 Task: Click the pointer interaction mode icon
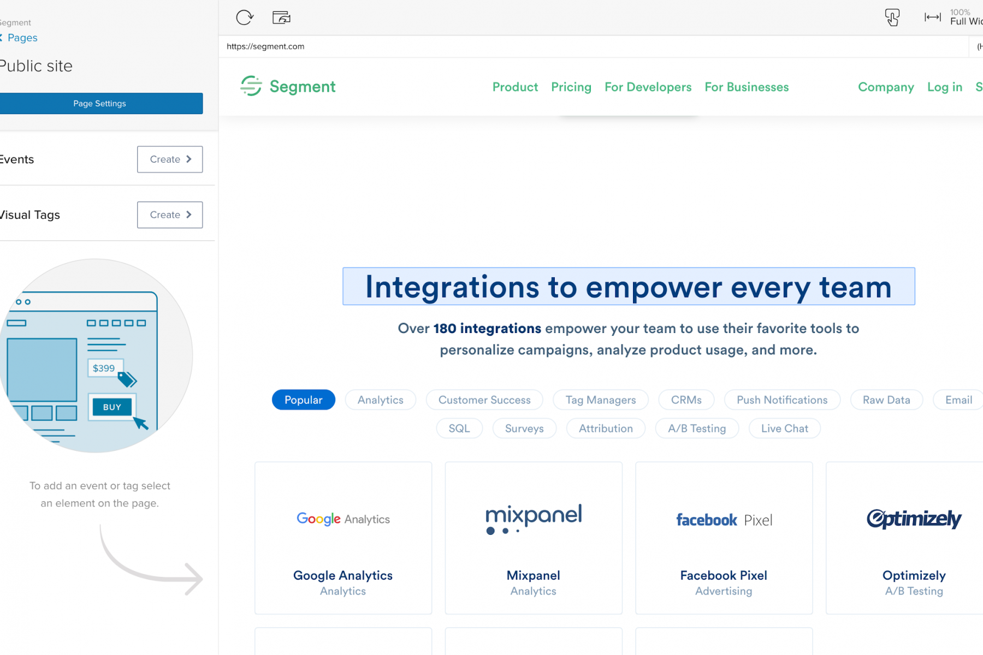tap(892, 17)
